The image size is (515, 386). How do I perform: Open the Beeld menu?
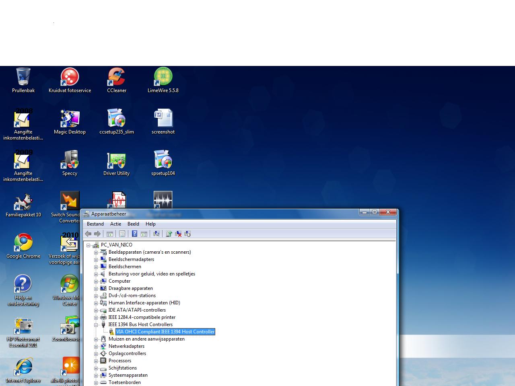pos(133,224)
